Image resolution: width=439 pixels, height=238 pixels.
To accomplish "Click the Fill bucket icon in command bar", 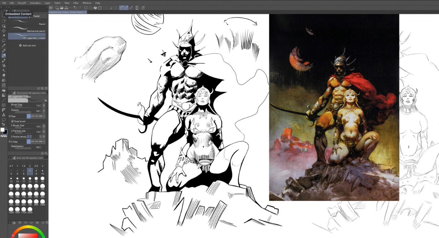I will [95, 8].
